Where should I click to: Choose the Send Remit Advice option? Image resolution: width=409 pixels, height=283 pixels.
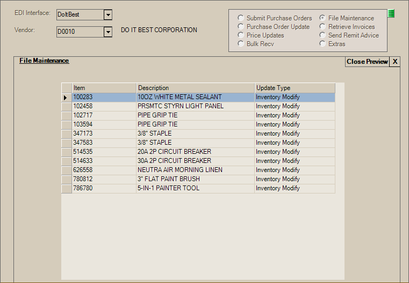pos(349,35)
